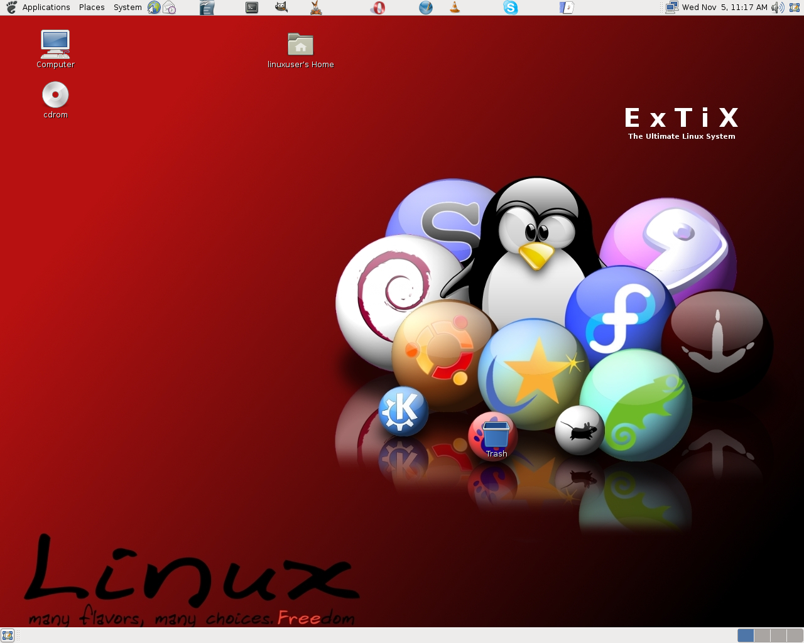Launch the aMule donkey icon

tap(316, 8)
